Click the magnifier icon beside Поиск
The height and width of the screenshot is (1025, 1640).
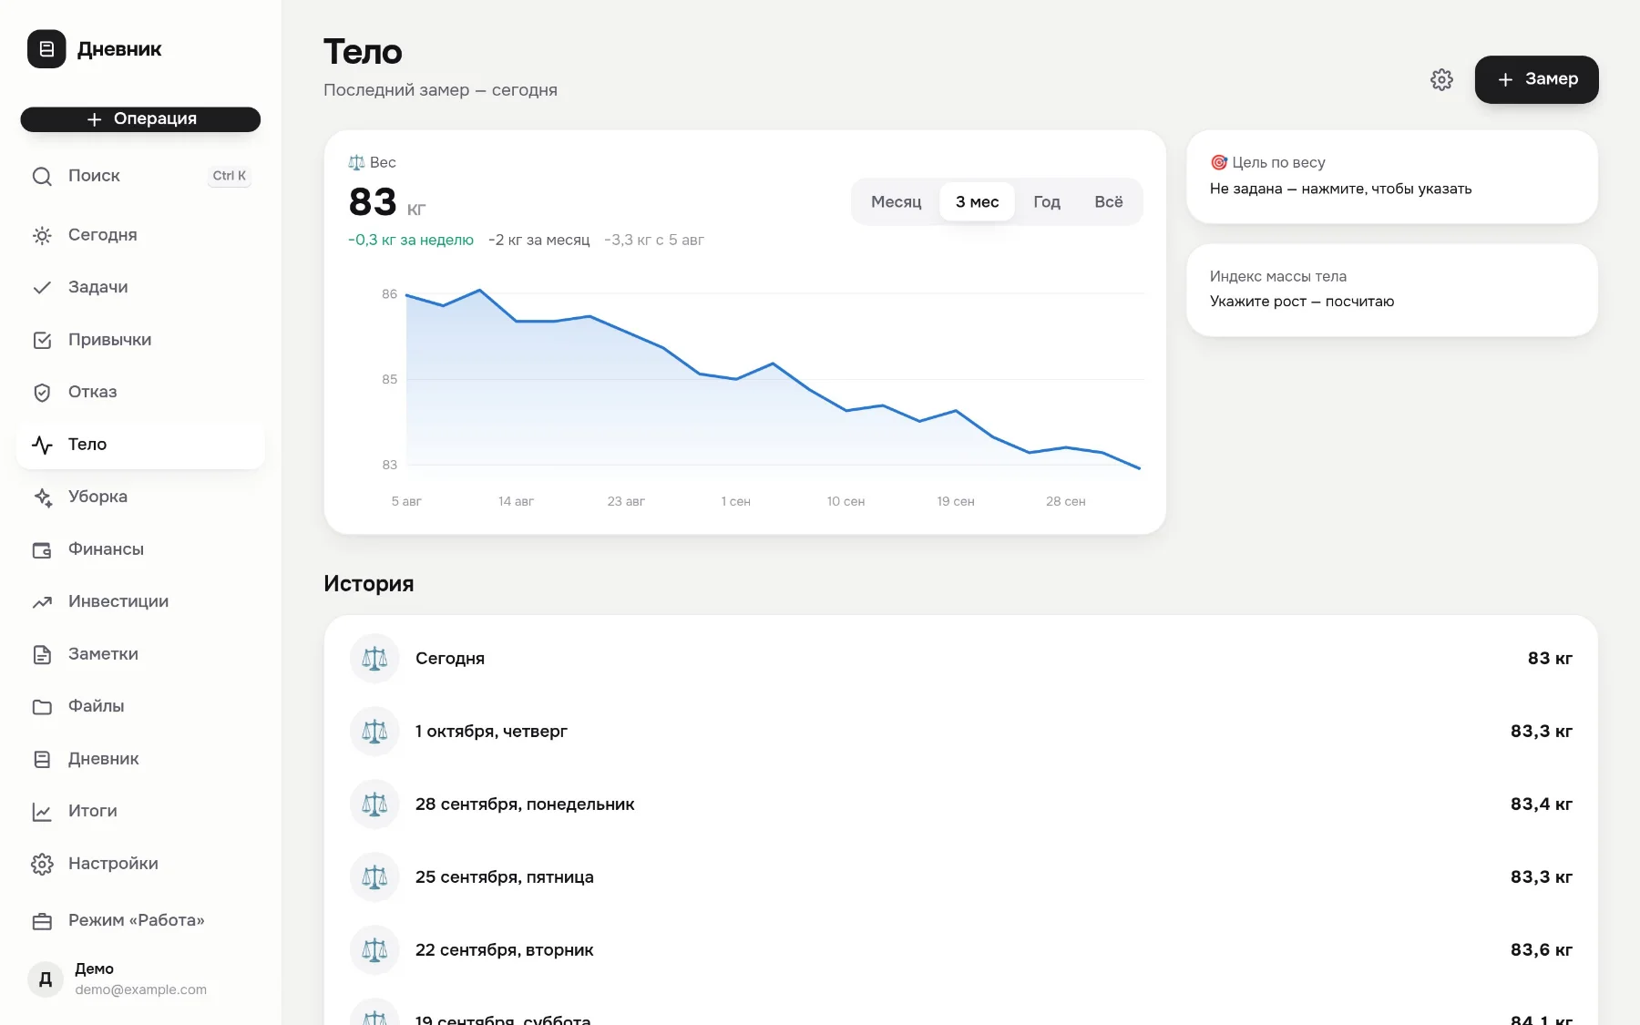pyautogui.click(x=42, y=176)
